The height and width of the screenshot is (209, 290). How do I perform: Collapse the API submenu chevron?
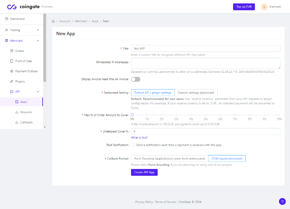click(38, 92)
